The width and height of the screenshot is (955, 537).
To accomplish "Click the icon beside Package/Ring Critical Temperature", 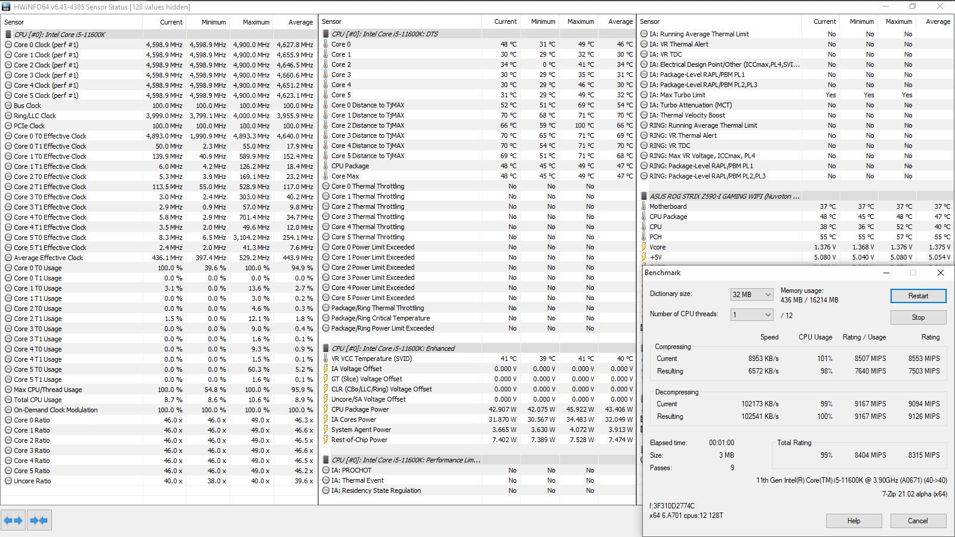I will pos(326,318).
